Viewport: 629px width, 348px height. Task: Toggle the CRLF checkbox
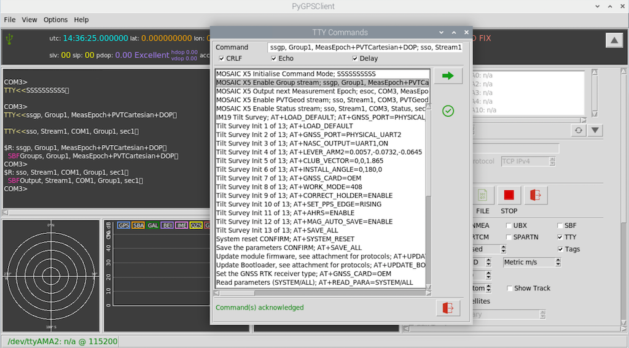point(222,59)
